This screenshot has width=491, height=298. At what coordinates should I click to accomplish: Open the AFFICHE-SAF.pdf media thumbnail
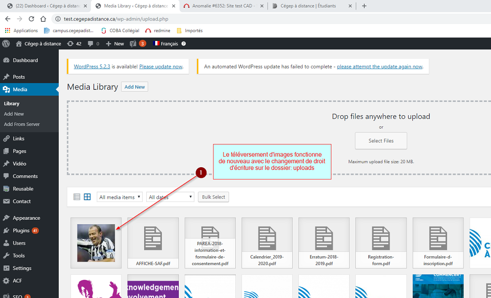(x=153, y=243)
